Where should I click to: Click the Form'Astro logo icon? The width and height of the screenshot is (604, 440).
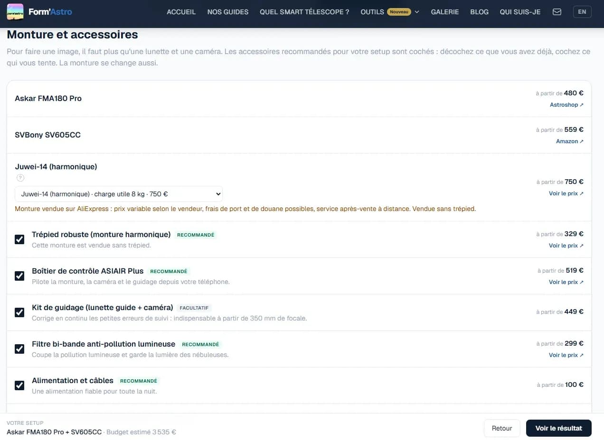pos(15,12)
